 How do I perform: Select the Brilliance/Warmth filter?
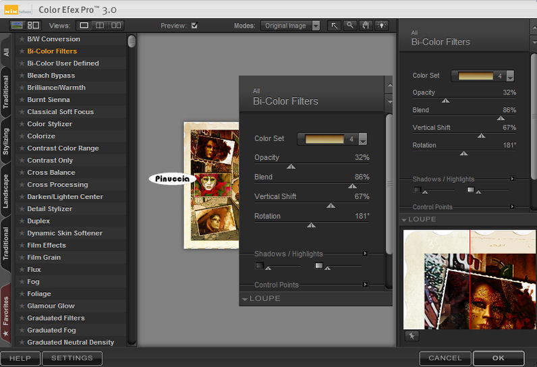click(57, 88)
